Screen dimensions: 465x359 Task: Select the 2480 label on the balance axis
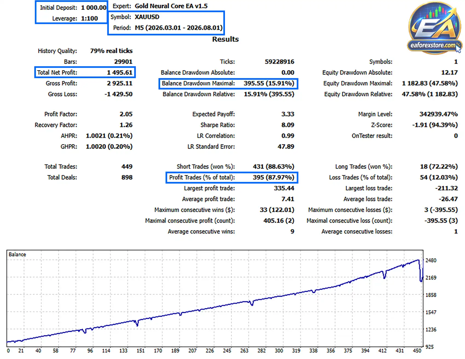coord(431,260)
